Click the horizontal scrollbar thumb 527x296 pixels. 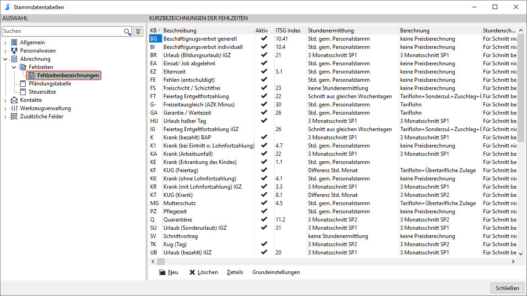161,261
